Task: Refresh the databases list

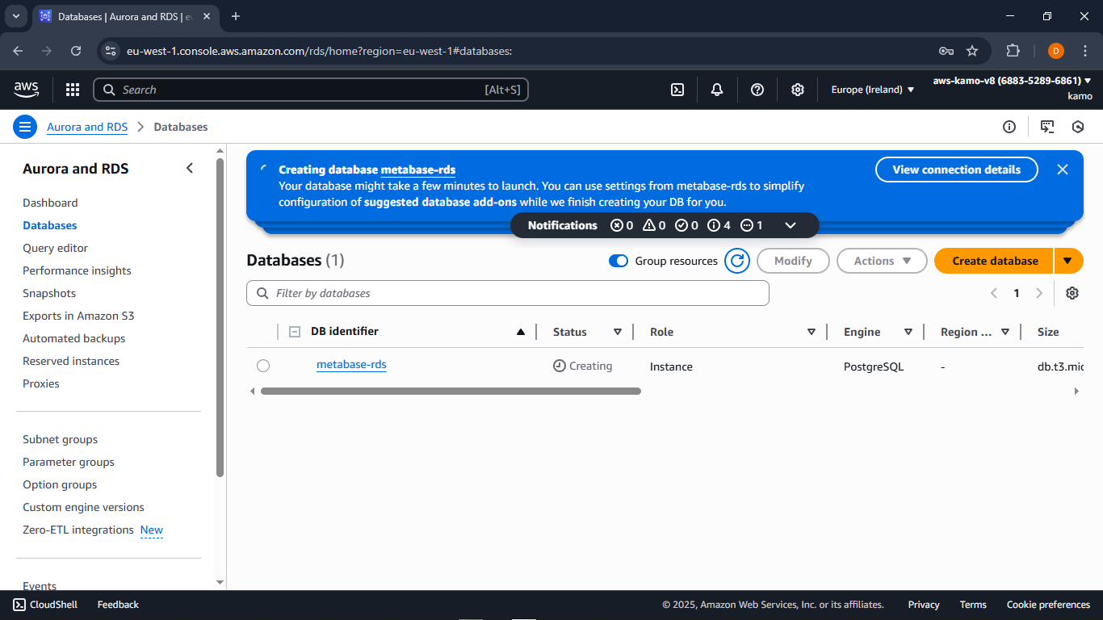Action: pos(736,261)
